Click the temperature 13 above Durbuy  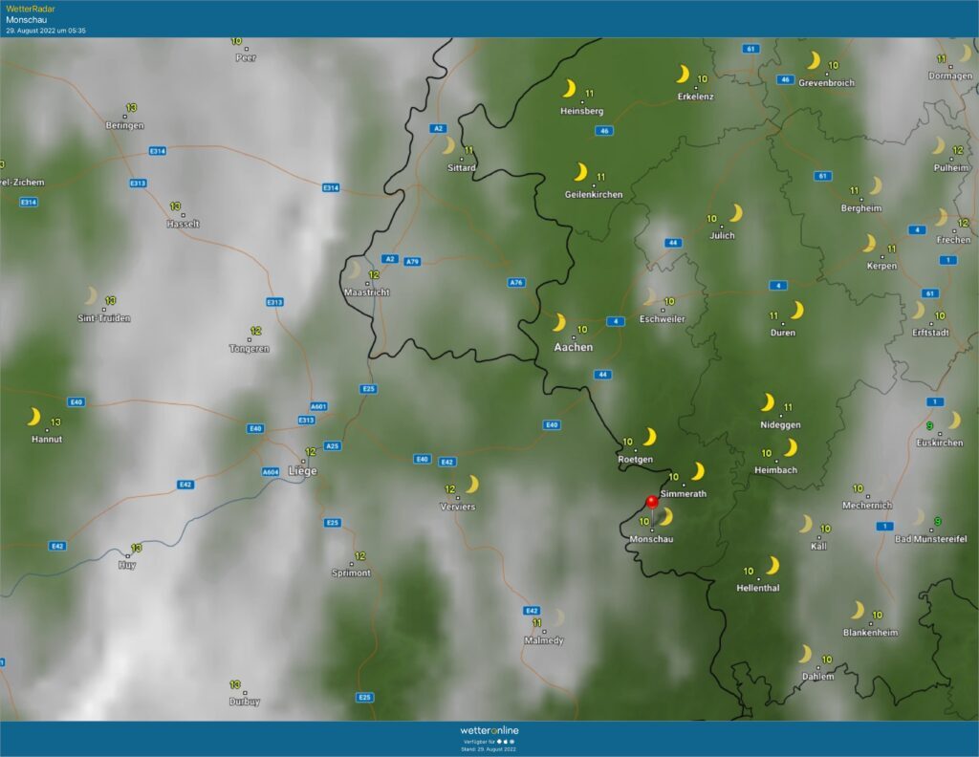(235, 684)
